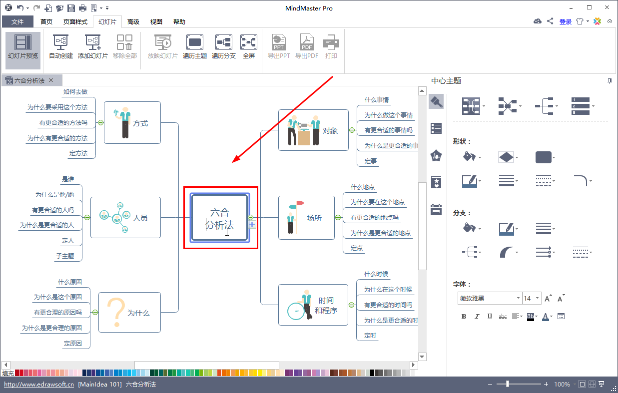Click the share icon at top right

pos(550,21)
